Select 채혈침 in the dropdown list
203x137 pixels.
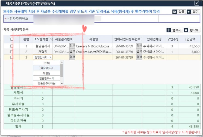click(47, 73)
